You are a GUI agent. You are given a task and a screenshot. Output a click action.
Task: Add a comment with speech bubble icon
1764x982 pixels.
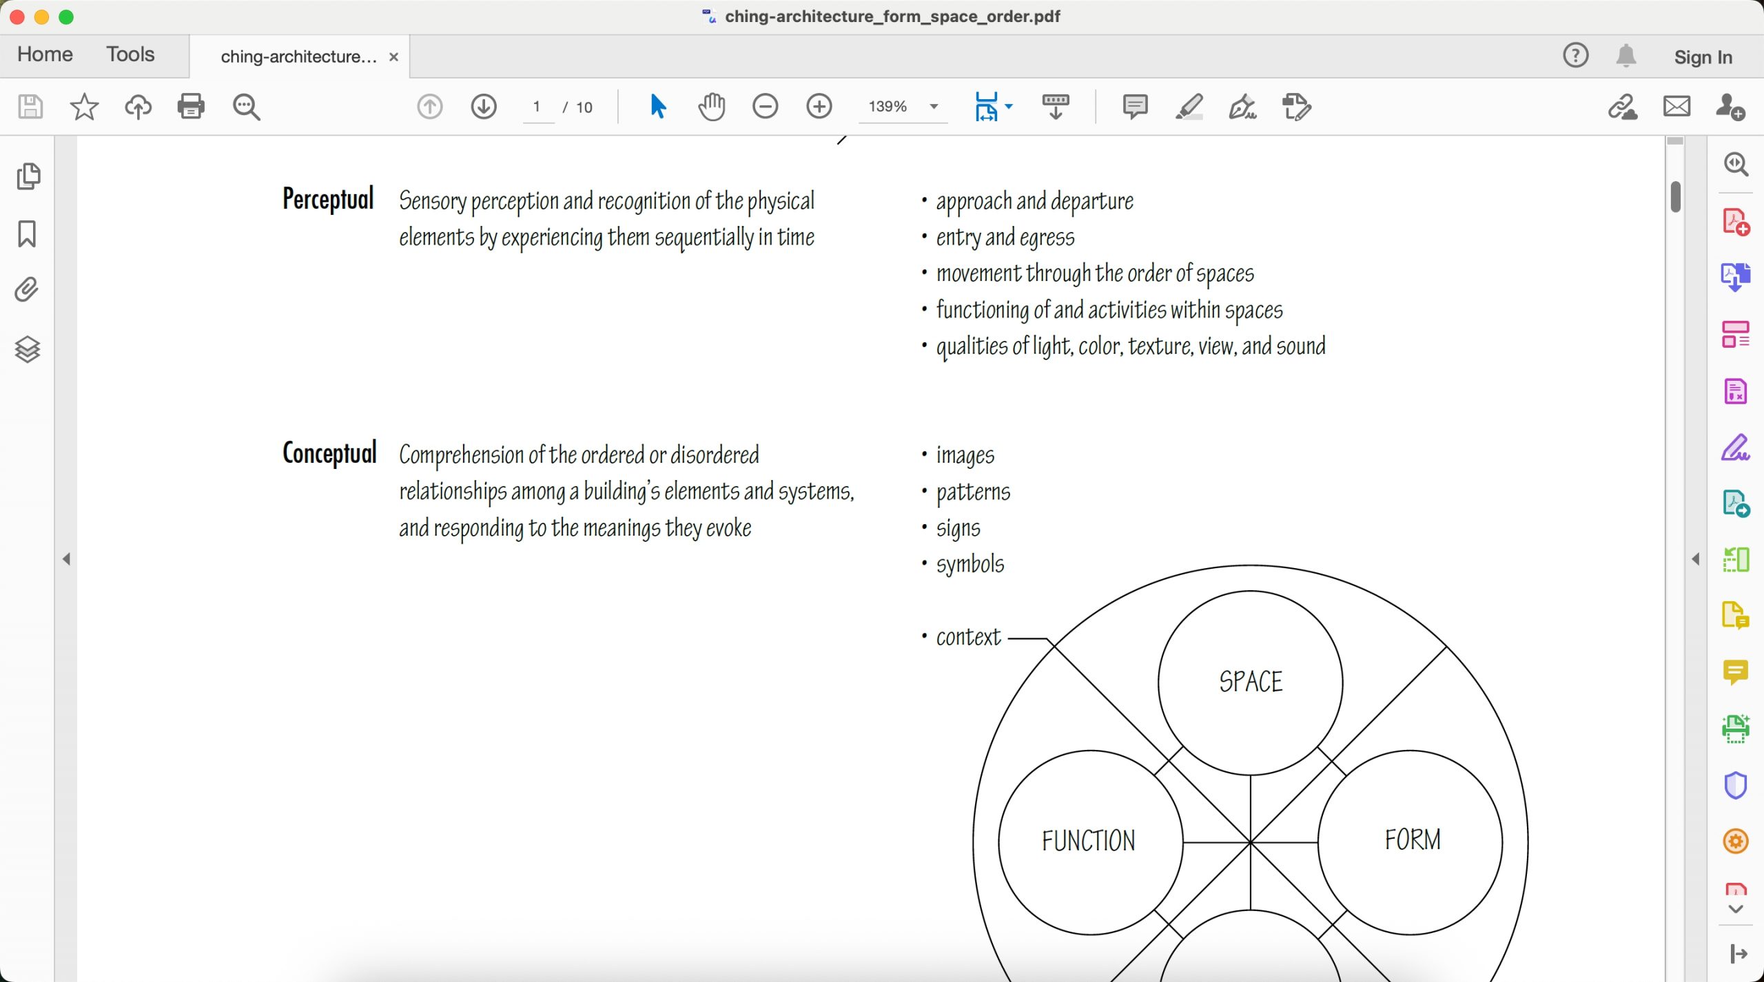pos(1135,107)
